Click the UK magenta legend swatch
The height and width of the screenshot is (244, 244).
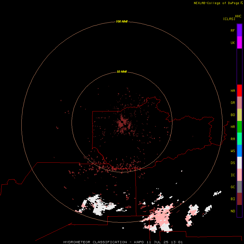[x=239, y=43]
